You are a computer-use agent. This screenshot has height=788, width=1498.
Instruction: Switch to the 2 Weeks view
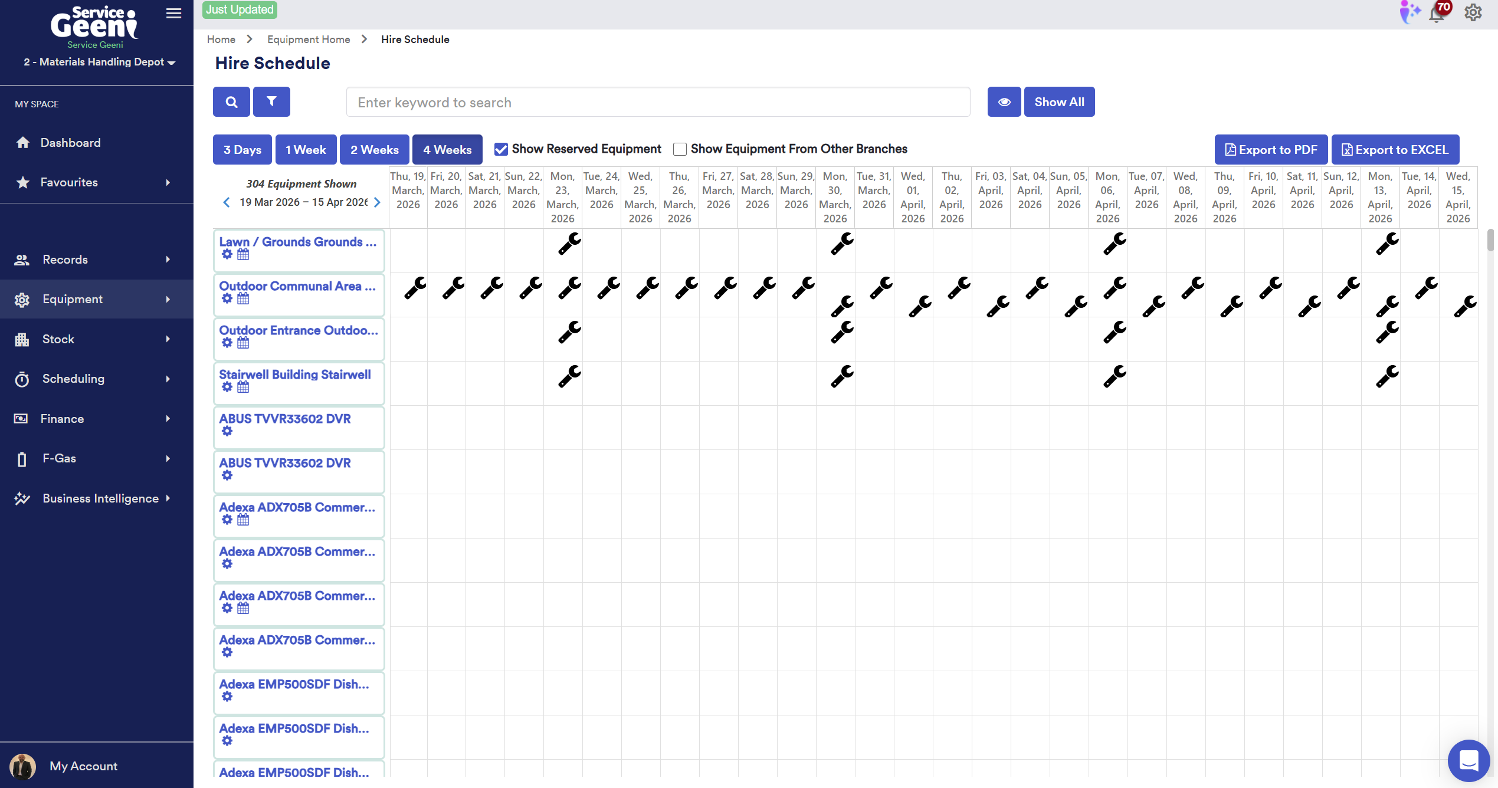(x=374, y=150)
